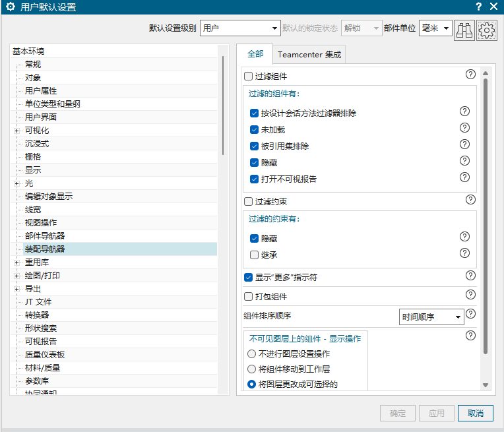This screenshot has height=432, width=504.
Task: Click the 取消 button
Action: pos(476,413)
